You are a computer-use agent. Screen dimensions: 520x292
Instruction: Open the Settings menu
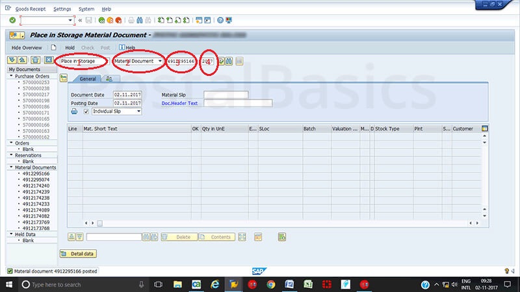pyautogui.click(x=62, y=9)
